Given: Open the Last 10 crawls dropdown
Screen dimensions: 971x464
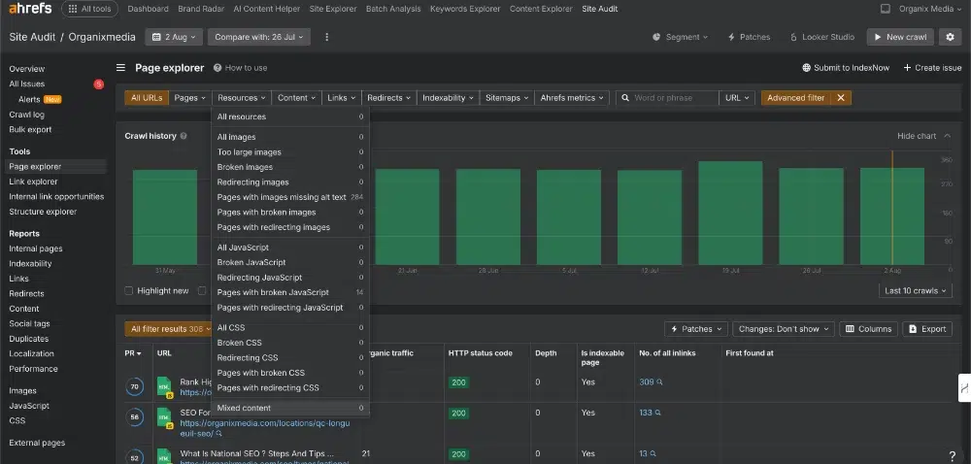Looking at the screenshot, I should tap(914, 291).
